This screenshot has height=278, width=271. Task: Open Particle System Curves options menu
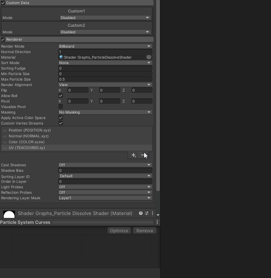[157, 222]
